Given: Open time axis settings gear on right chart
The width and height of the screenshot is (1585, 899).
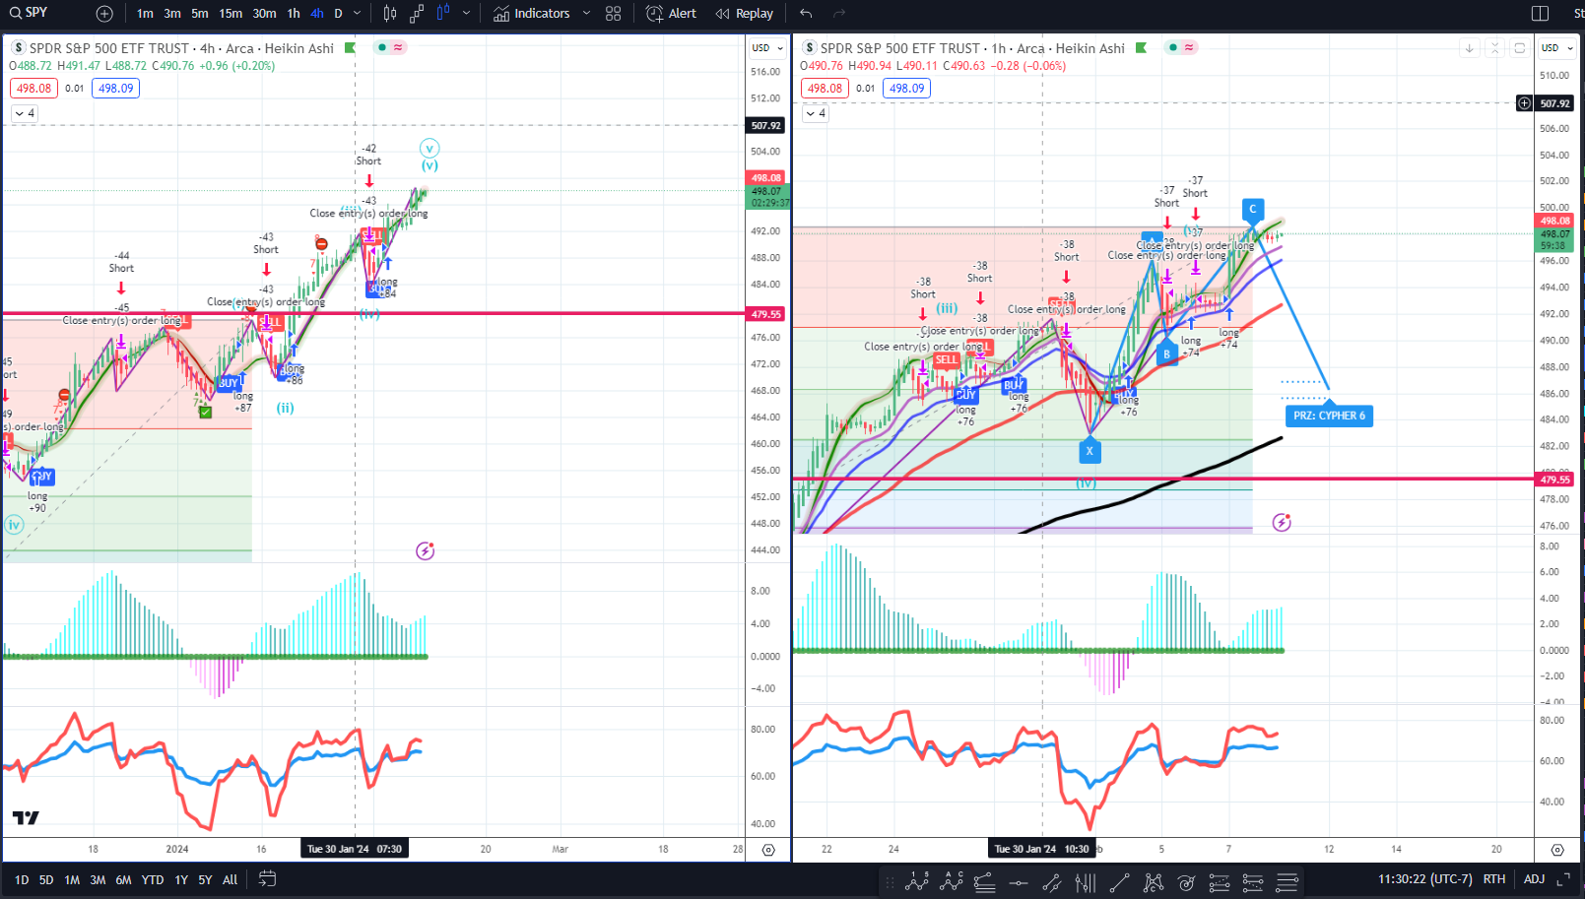Looking at the screenshot, I should (1557, 850).
